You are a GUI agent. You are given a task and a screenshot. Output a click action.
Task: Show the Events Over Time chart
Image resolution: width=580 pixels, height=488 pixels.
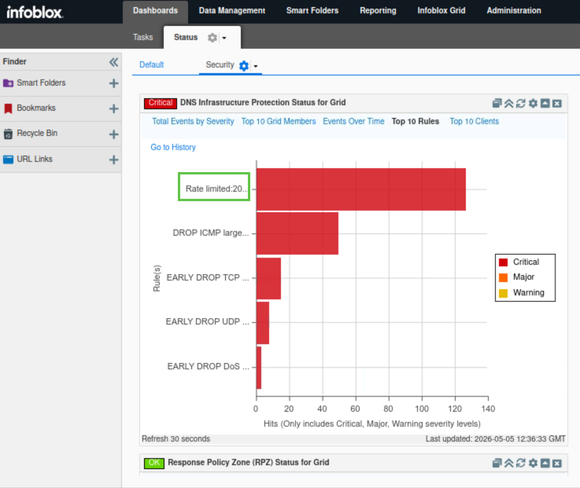click(x=354, y=121)
